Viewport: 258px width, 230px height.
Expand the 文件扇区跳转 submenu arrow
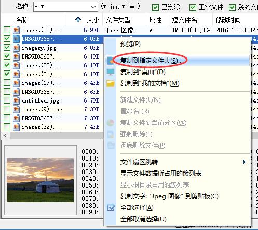(x=244, y=162)
